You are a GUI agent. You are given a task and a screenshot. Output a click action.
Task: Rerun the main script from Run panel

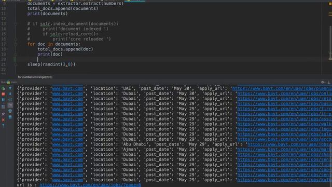point(3,88)
